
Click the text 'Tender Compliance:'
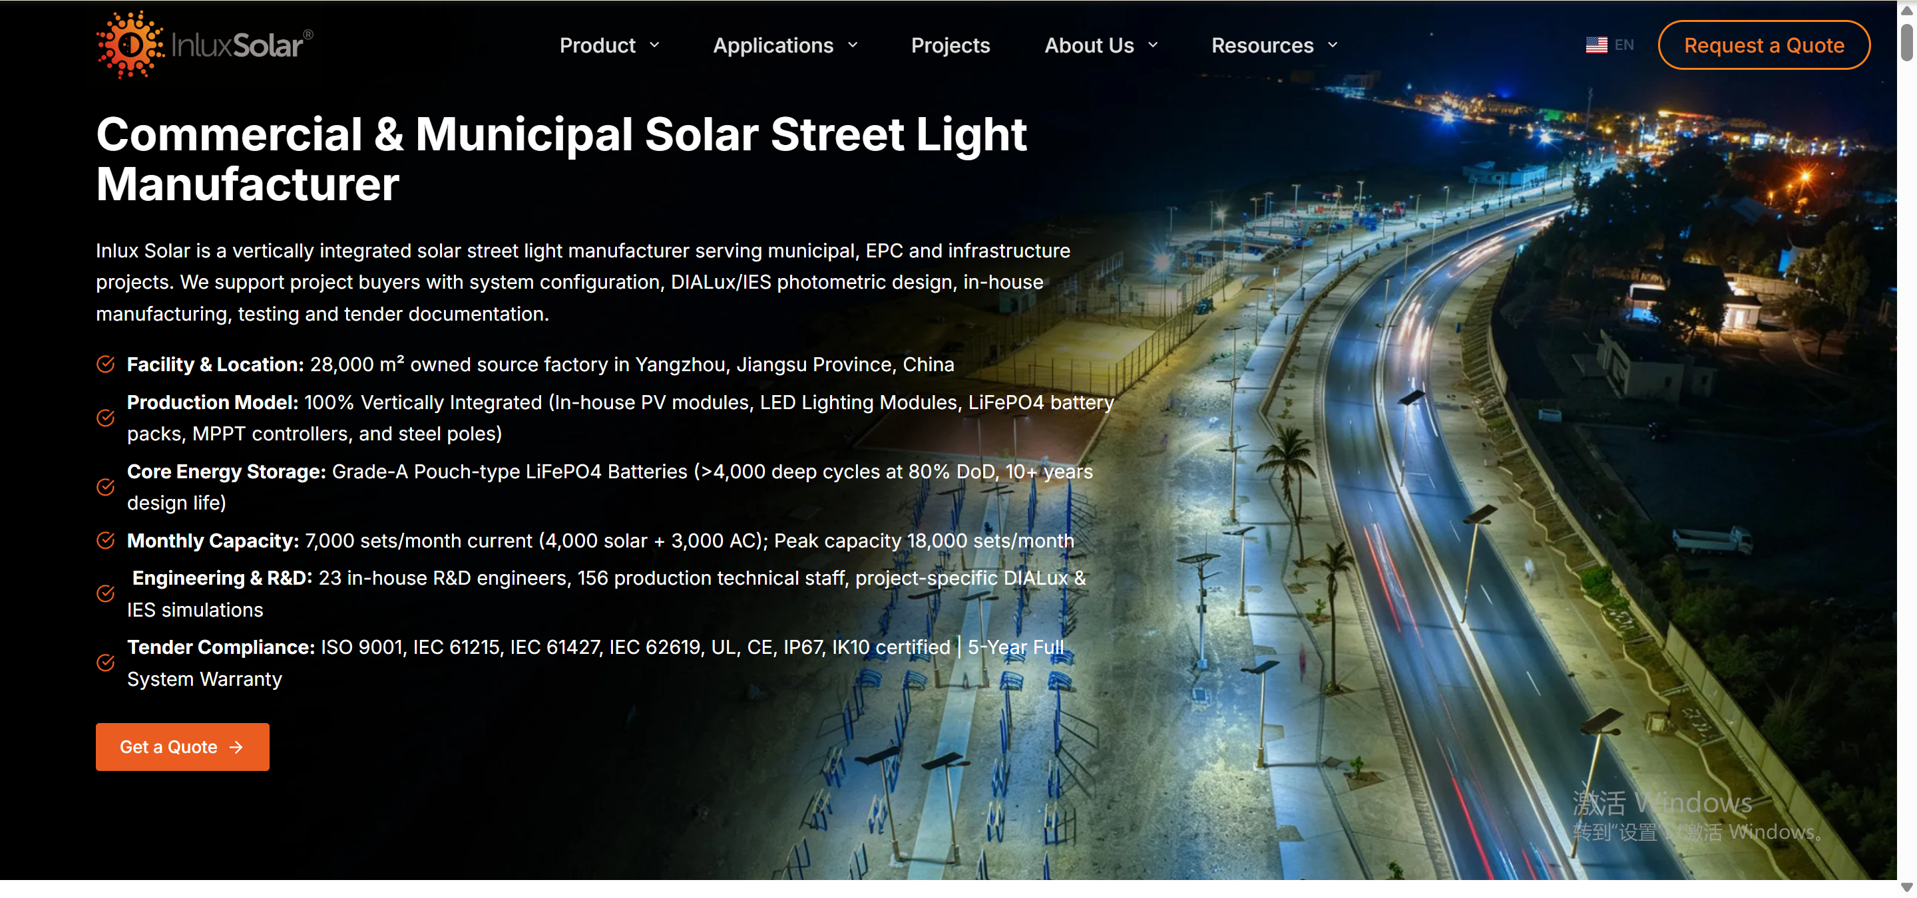click(x=221, y=647)
